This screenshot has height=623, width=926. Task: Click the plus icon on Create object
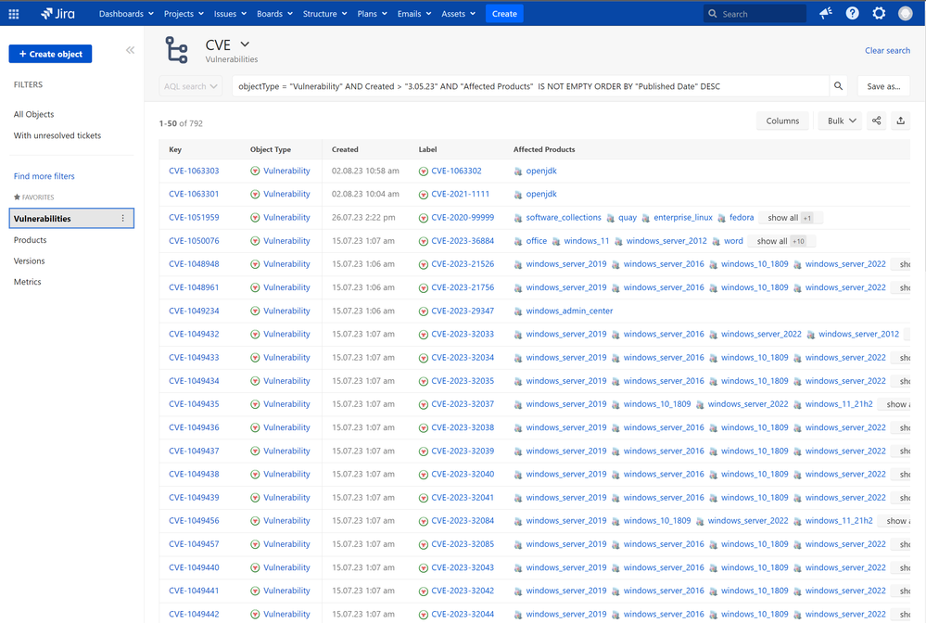click(x=22, y=54)
